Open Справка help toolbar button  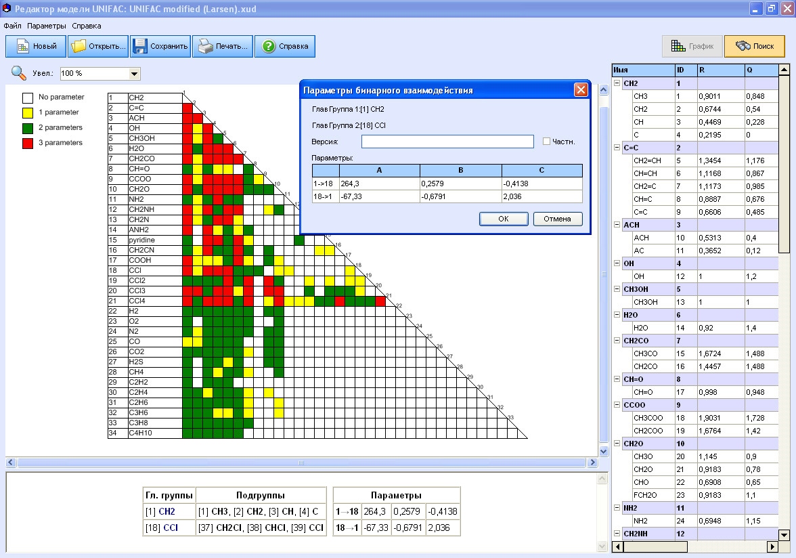pos(285,46)
